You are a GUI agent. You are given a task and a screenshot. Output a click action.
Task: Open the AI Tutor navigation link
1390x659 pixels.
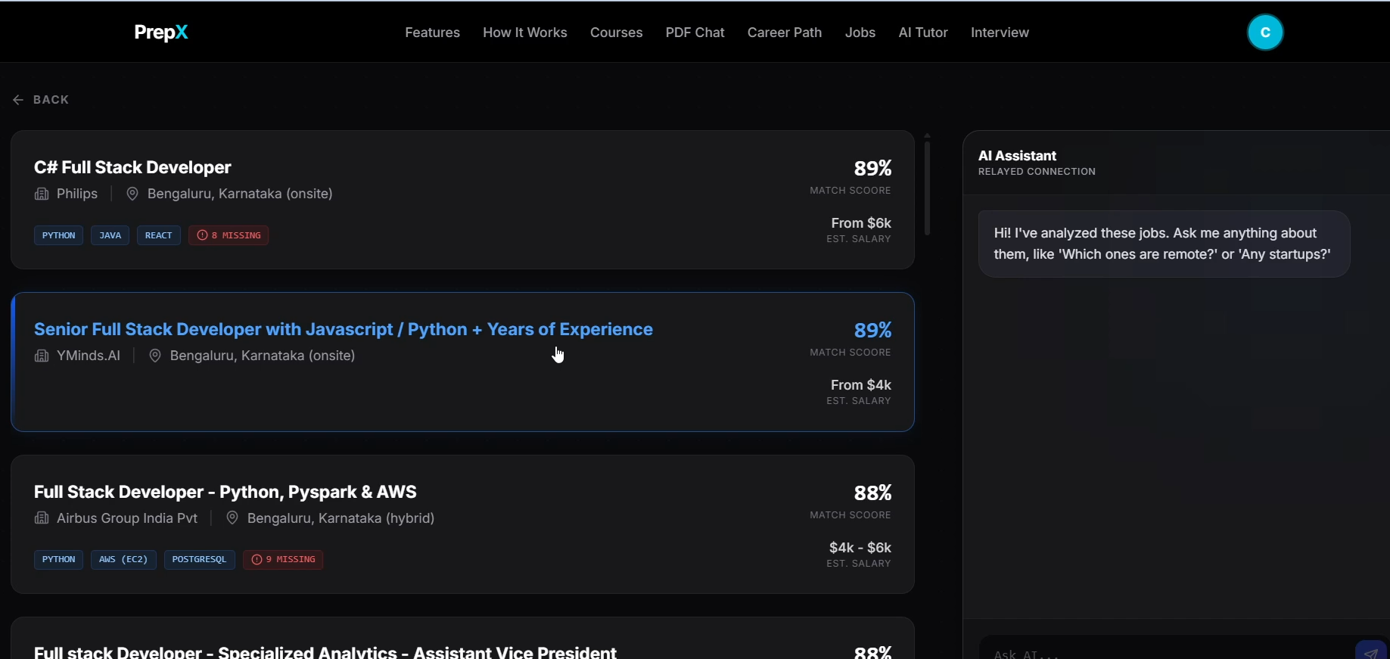coord(922,33)
